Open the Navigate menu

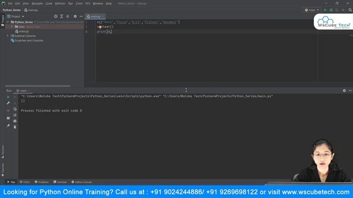pyautogui.click(x=37, y=3)
